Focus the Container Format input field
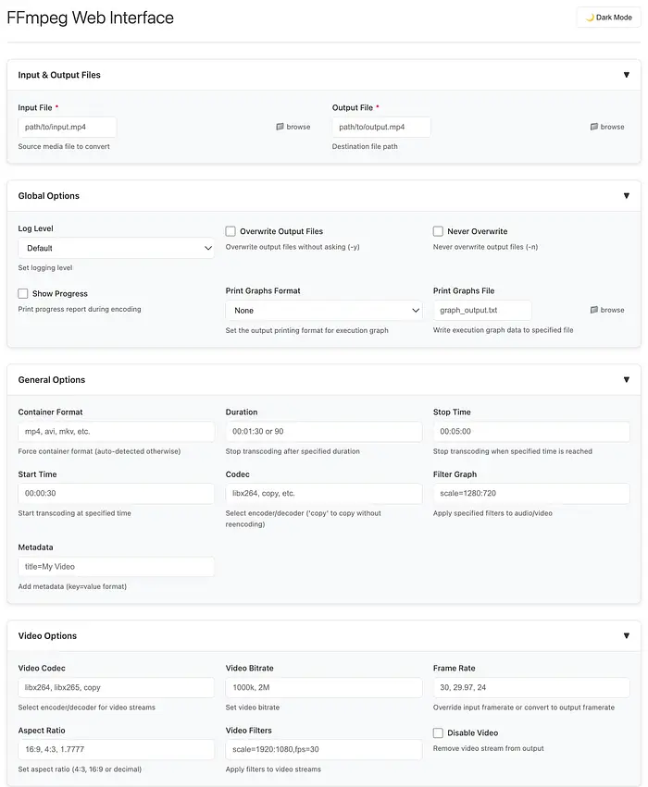This screenshot has width=648, height=787. [x=116, y=432]
